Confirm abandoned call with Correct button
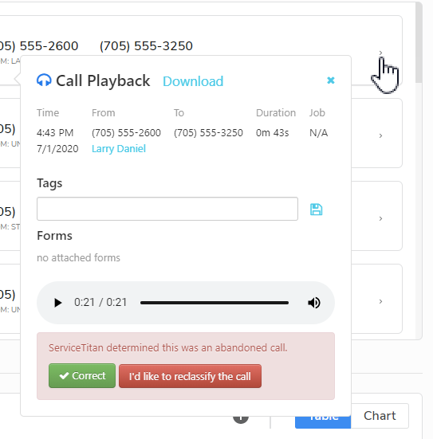The image size is (433, 439). coord(82,376)
